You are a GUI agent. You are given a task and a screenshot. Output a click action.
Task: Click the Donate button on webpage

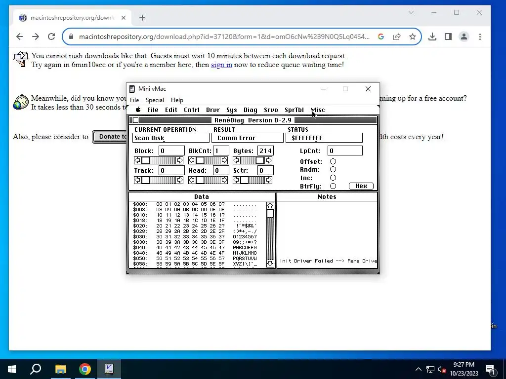[109, 137]
